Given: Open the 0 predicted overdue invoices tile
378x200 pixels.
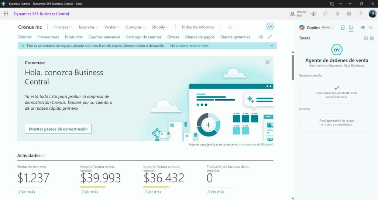Looking at the screenshot, I should pyautogui.click(x=210, y=178).
